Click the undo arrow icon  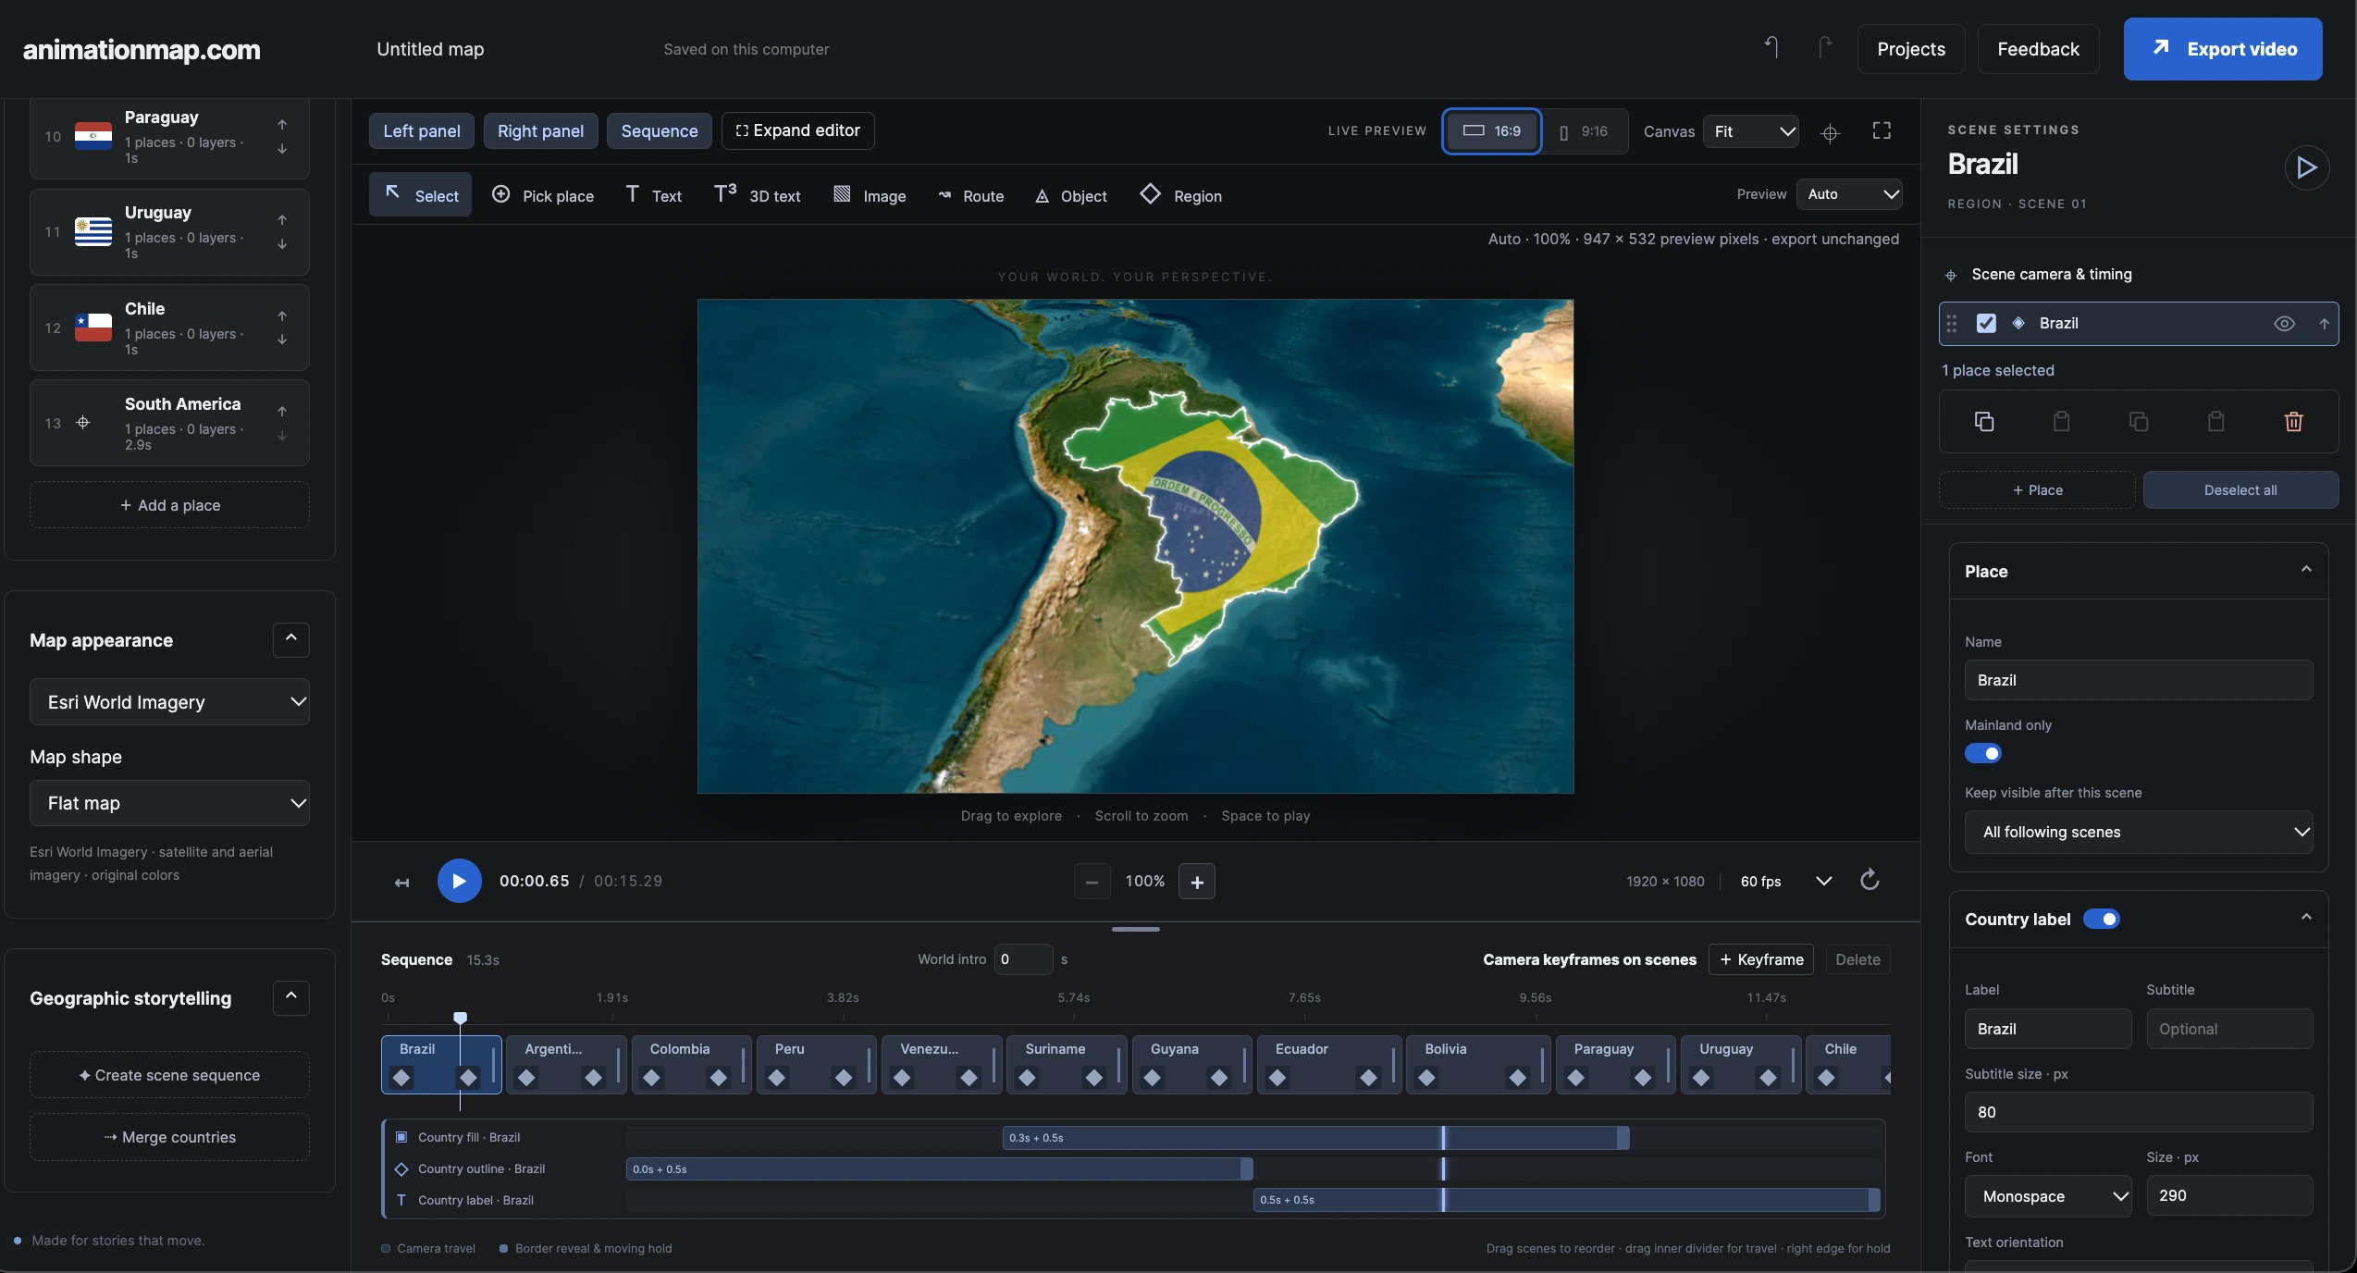[1771, 47]
